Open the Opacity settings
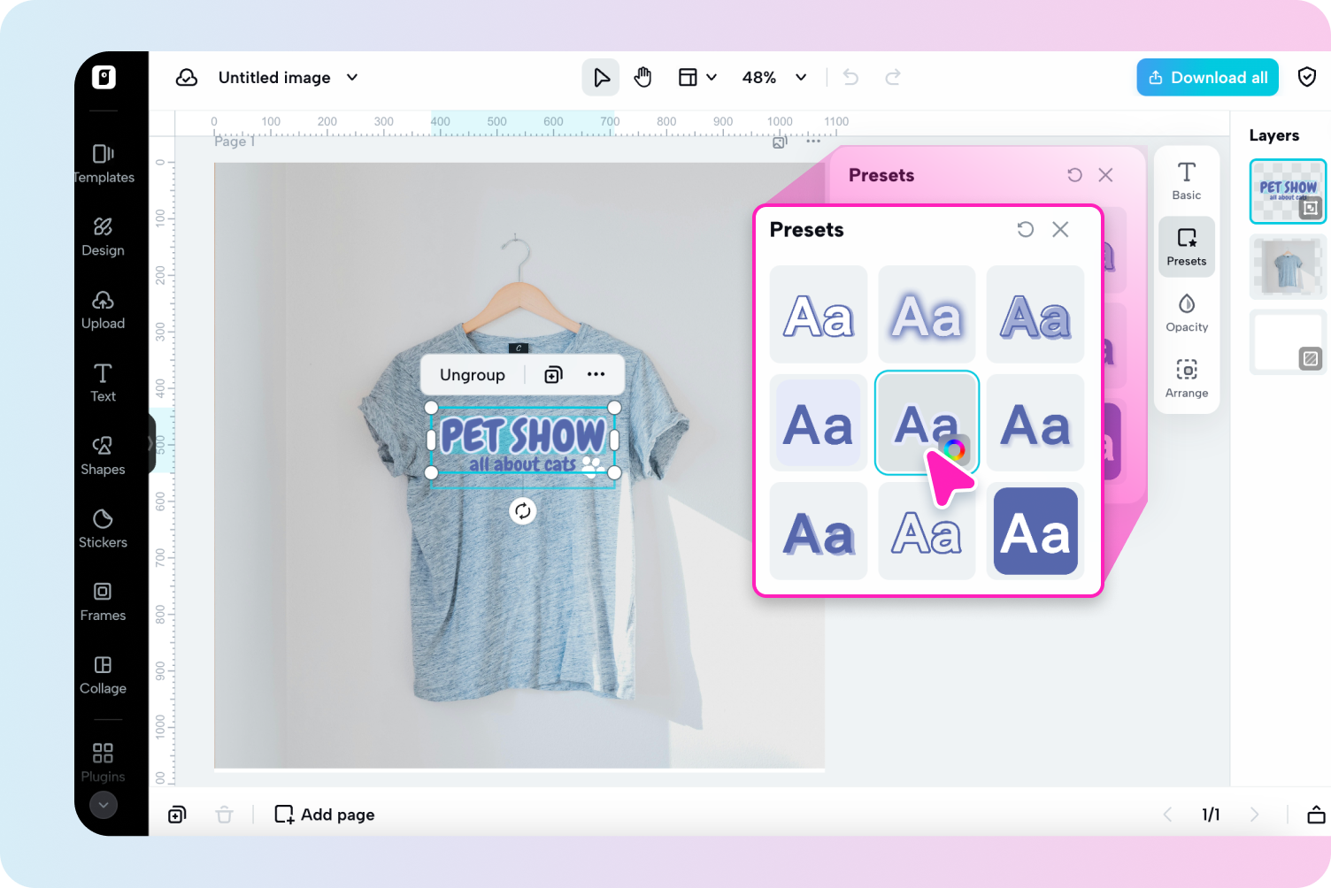The height and width of the screenshot is (888, 1331). 1186,312
